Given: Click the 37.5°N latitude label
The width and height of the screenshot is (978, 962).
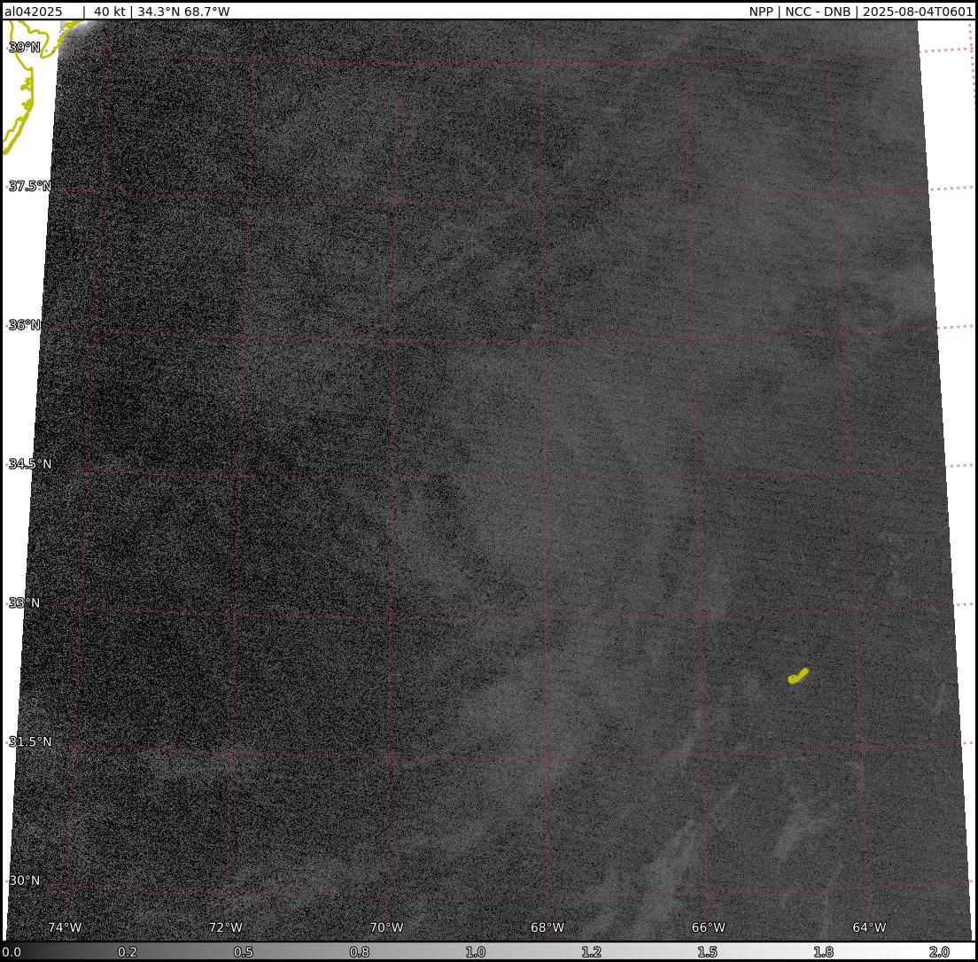Looking at the screenshot, I should 29,186.
